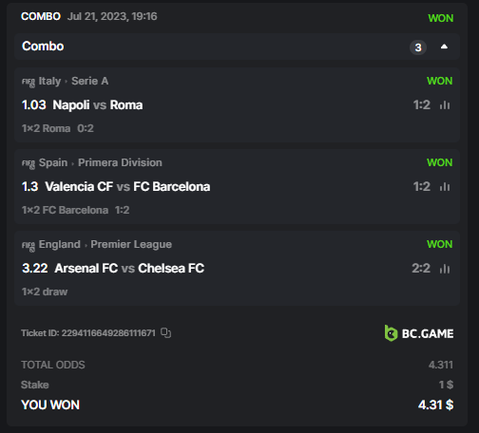Open stats icon for Valencia vs Barcelona

click(445, 186)
